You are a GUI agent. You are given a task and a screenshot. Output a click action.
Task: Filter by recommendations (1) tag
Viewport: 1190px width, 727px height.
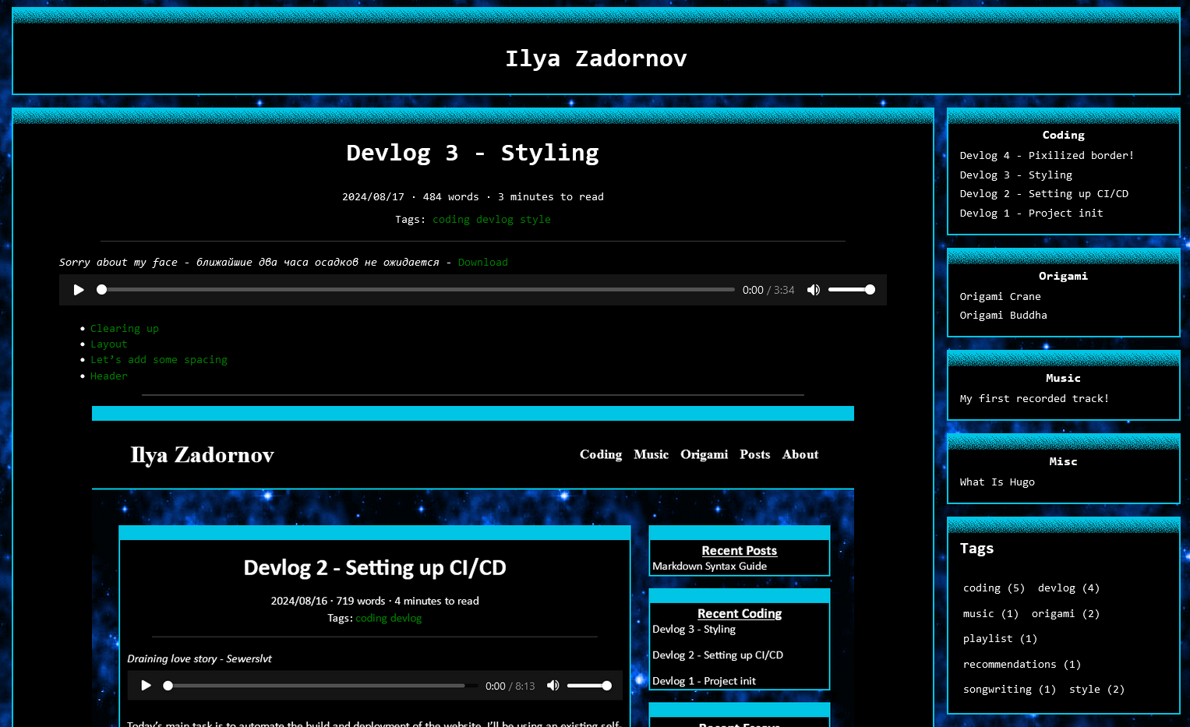1022,665
